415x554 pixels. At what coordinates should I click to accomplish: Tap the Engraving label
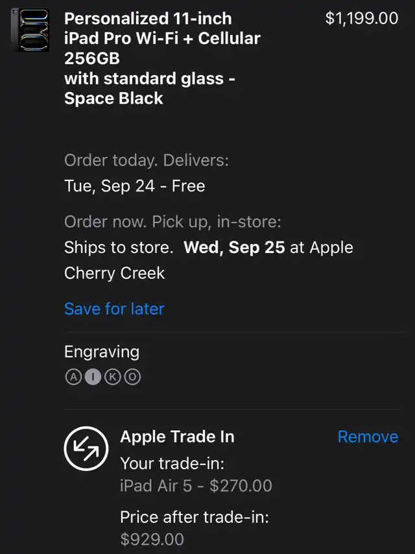pyautogui.click(x=102, y=352)
